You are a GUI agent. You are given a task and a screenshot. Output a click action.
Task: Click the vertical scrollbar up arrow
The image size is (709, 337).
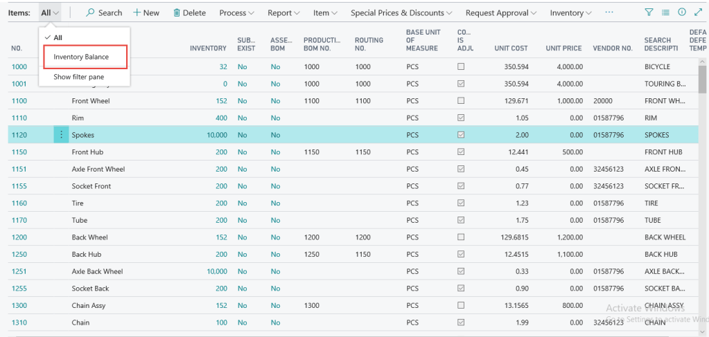(x=701, y=63)
